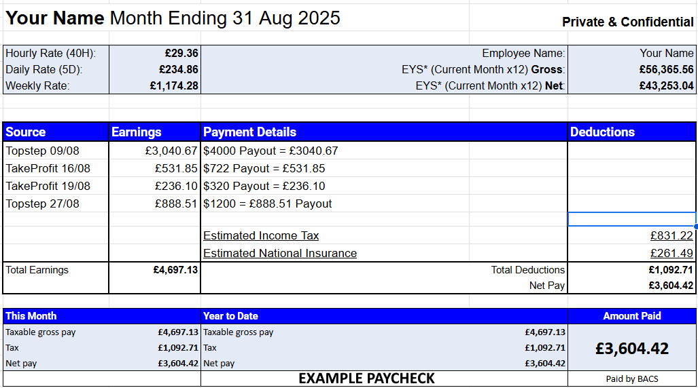Select the £236.10 earnings cell
The height and width of the screenshot is (388, 698).
coord(175,186)
